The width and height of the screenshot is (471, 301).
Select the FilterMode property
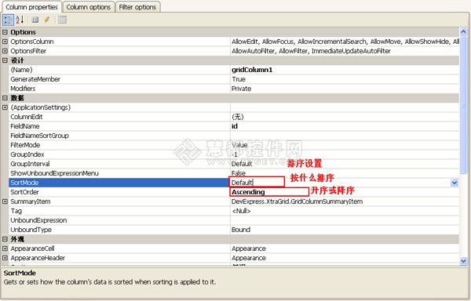(25, 145)
